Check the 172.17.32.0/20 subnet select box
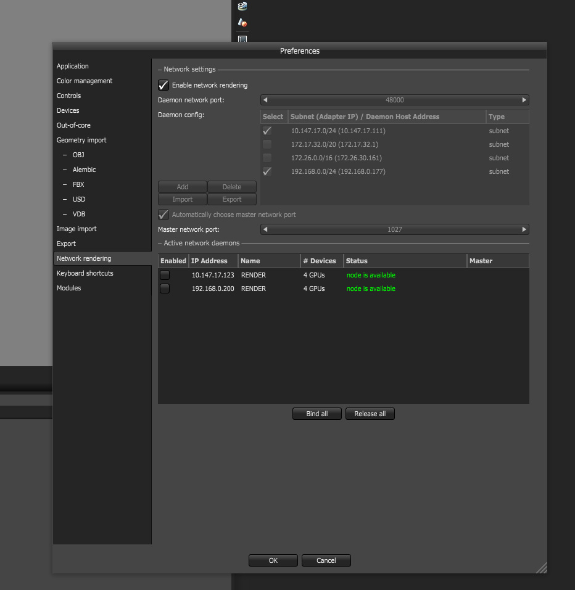The width and height of the screenshot is (575, 590). click(267, 144)
